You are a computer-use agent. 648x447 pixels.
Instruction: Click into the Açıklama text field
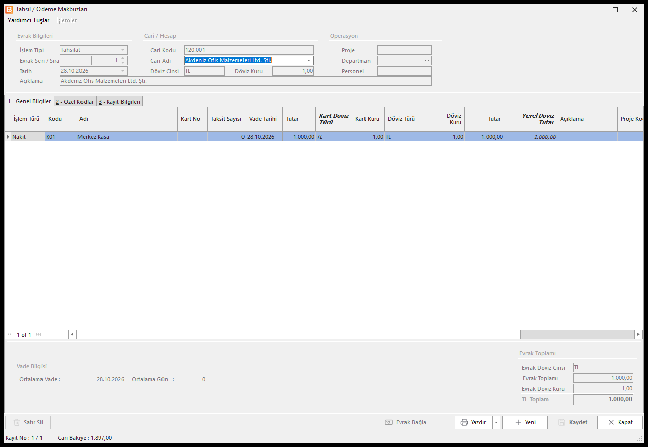pos(246,81)
